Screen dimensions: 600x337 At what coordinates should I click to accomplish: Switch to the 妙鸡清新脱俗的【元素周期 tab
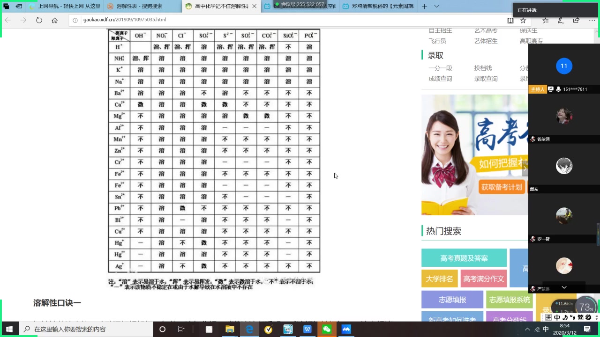377,7
